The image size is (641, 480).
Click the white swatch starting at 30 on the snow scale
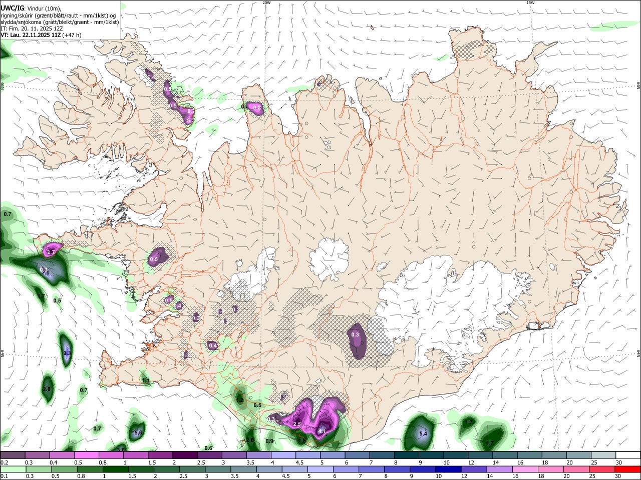pyautogui.click(x=628, y=455)
